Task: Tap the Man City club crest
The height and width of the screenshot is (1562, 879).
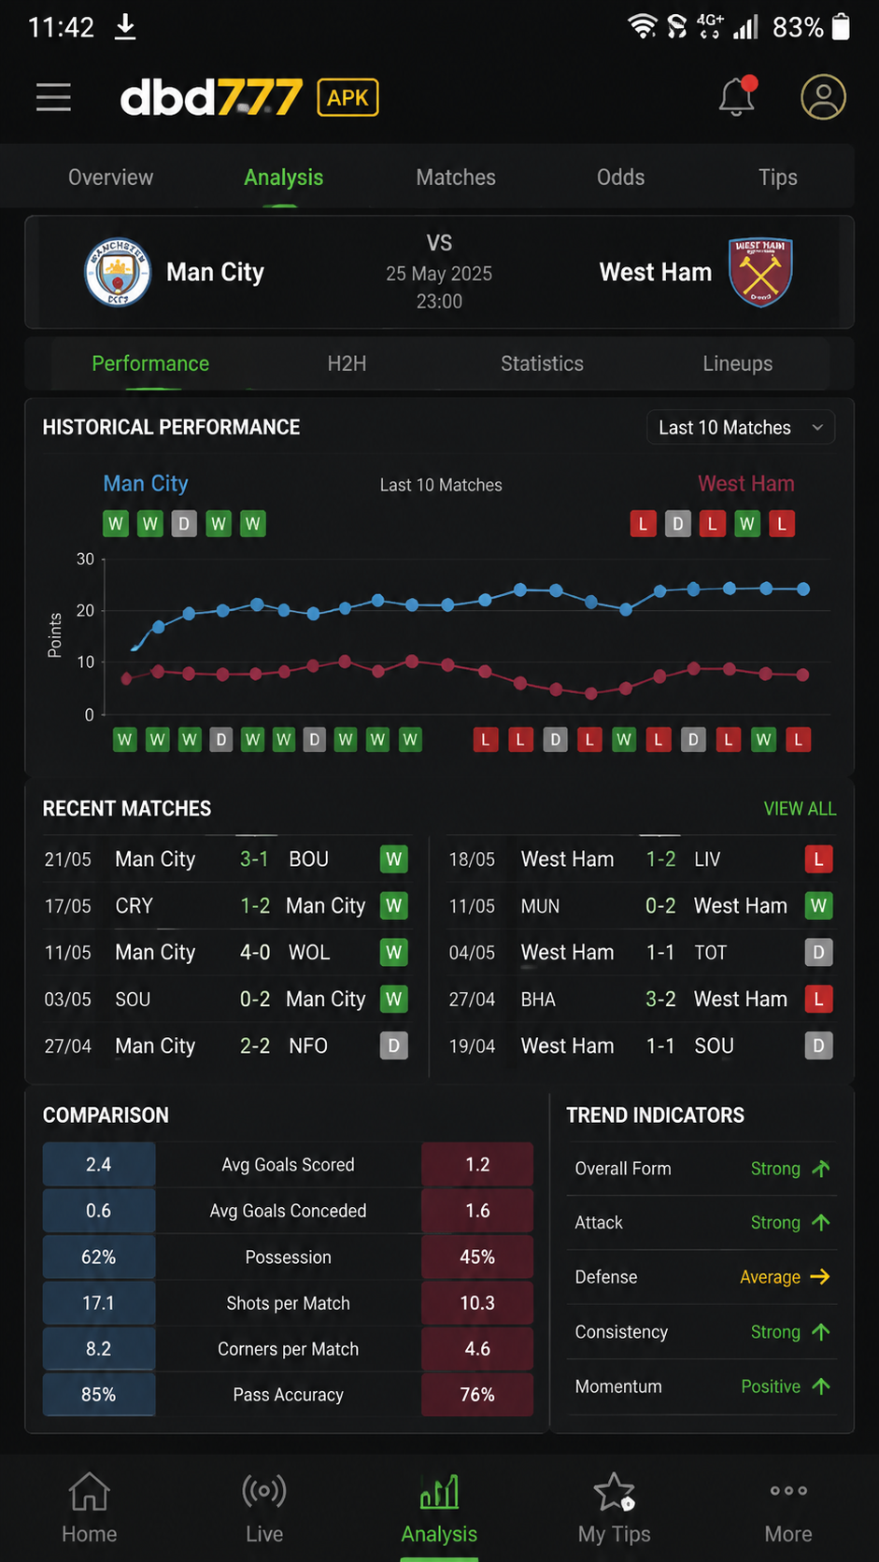Action: pyautogui.click(x=118, y=273)
